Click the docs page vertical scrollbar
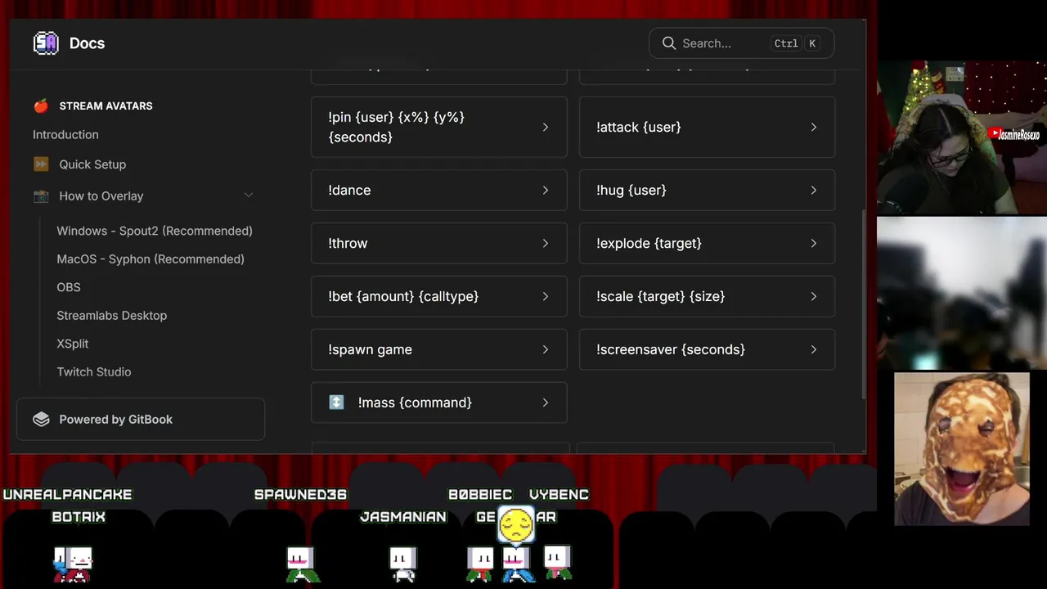The image size is (1047, 589). [x=863, y=303]
